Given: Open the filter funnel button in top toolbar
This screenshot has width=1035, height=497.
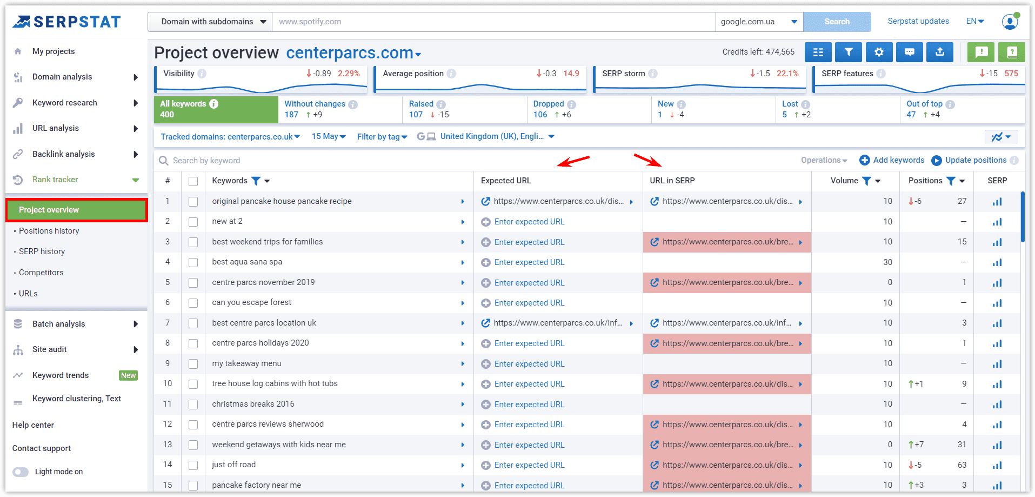Looking at the screenshot, I should pyautogui.click(x=849, y=52).
